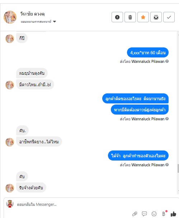
Task: Open Wannaluck Pilawan sender name under 60-month message
Action: pos(148,61)
